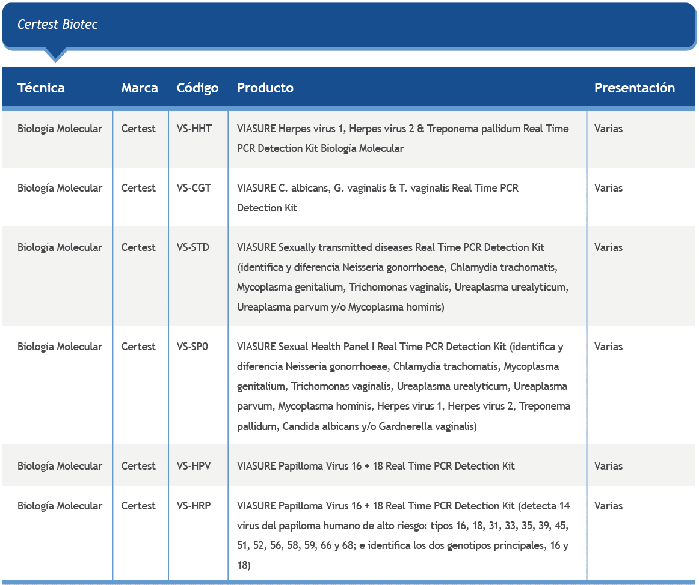Viewport: 699px width, 585px height.
Task: Open the C. albicans, G. vaginalis product description
Action: tap(377, 198)
